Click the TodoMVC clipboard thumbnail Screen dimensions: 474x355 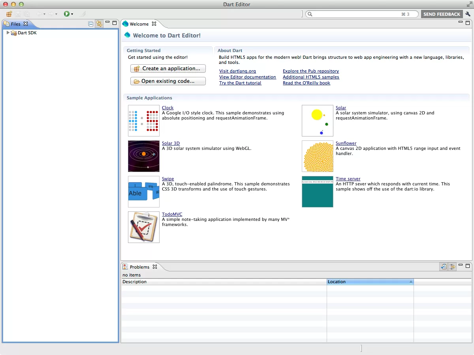point(144,227)
